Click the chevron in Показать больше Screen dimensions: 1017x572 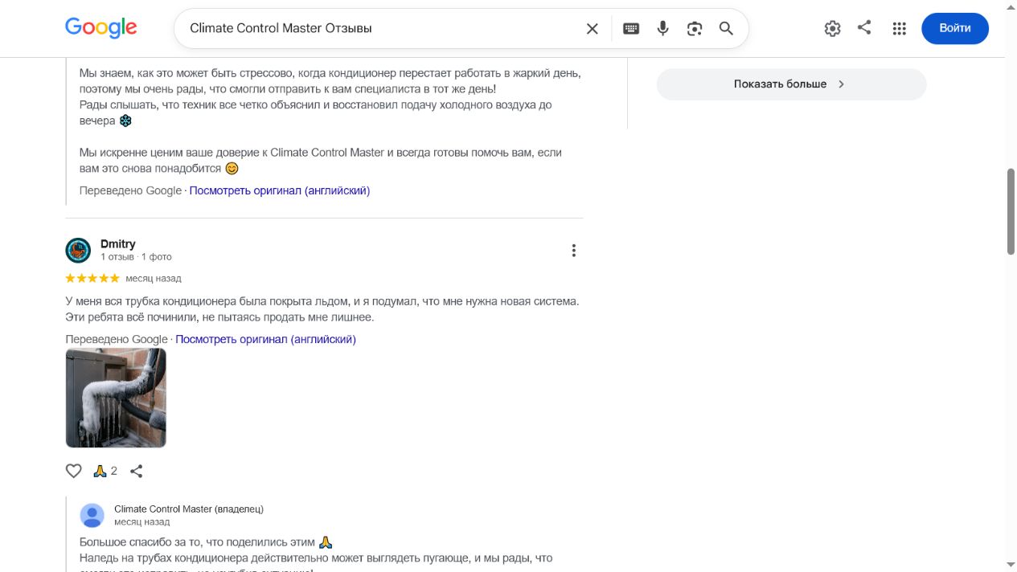coord(841,84)
